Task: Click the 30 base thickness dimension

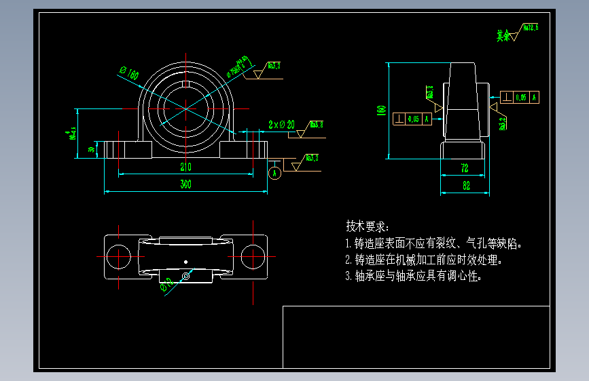Action: [x=91, y=150]
